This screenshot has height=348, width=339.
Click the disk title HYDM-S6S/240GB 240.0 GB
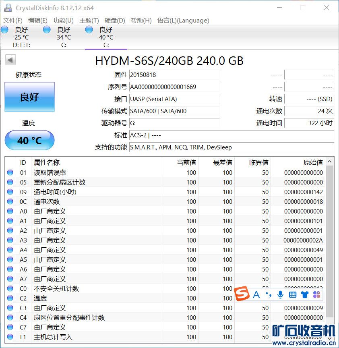point(169,61)
